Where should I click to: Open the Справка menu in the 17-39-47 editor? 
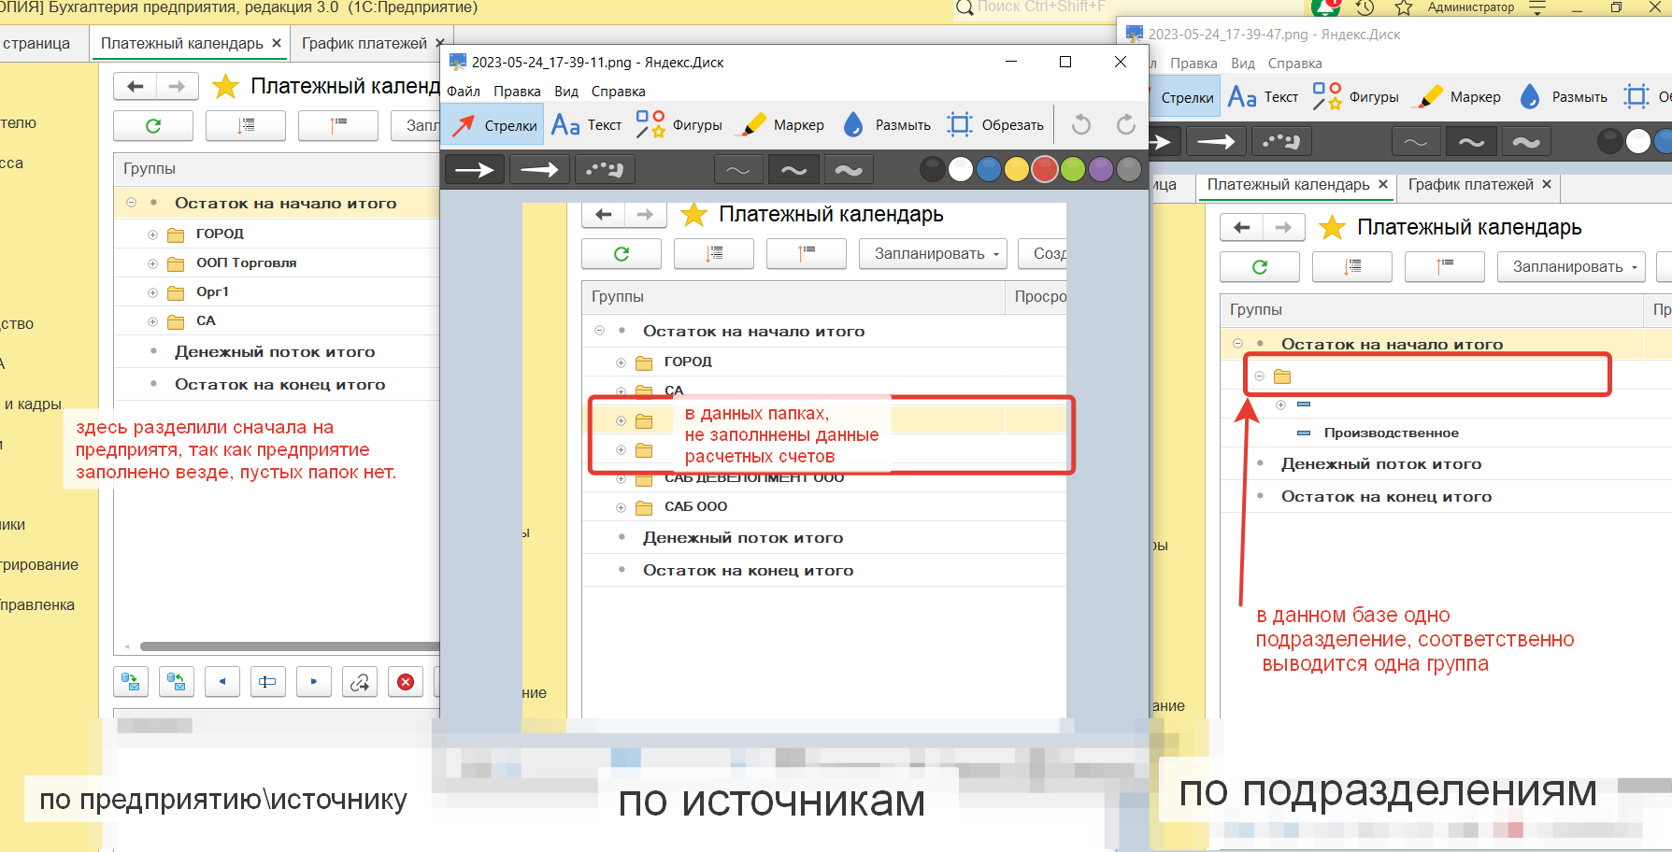pos(1294,64)
